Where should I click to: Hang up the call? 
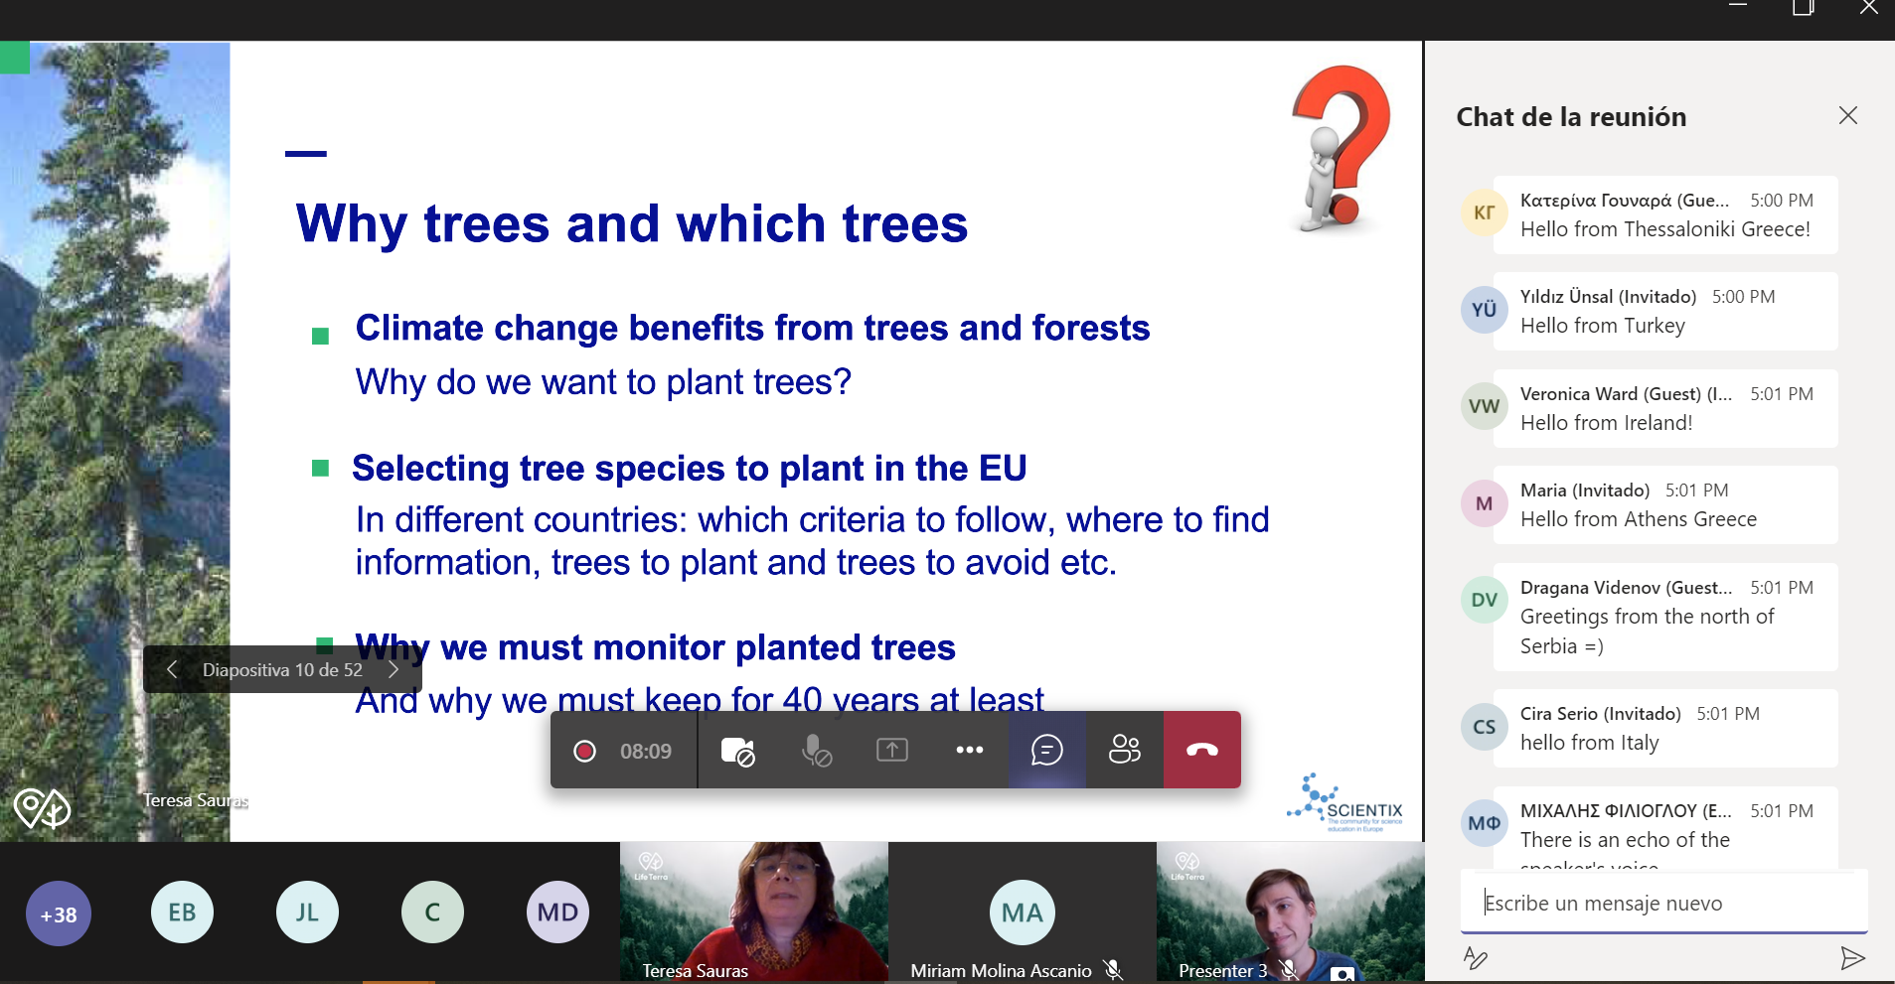coord(1202,750)
